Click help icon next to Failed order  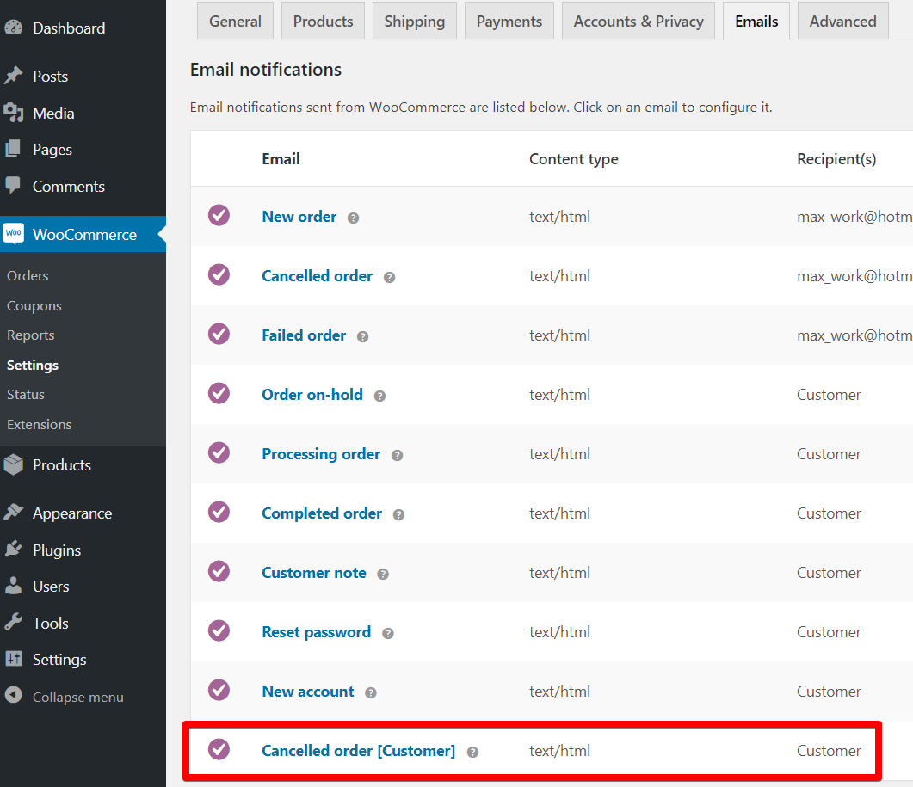click(362, 337)
